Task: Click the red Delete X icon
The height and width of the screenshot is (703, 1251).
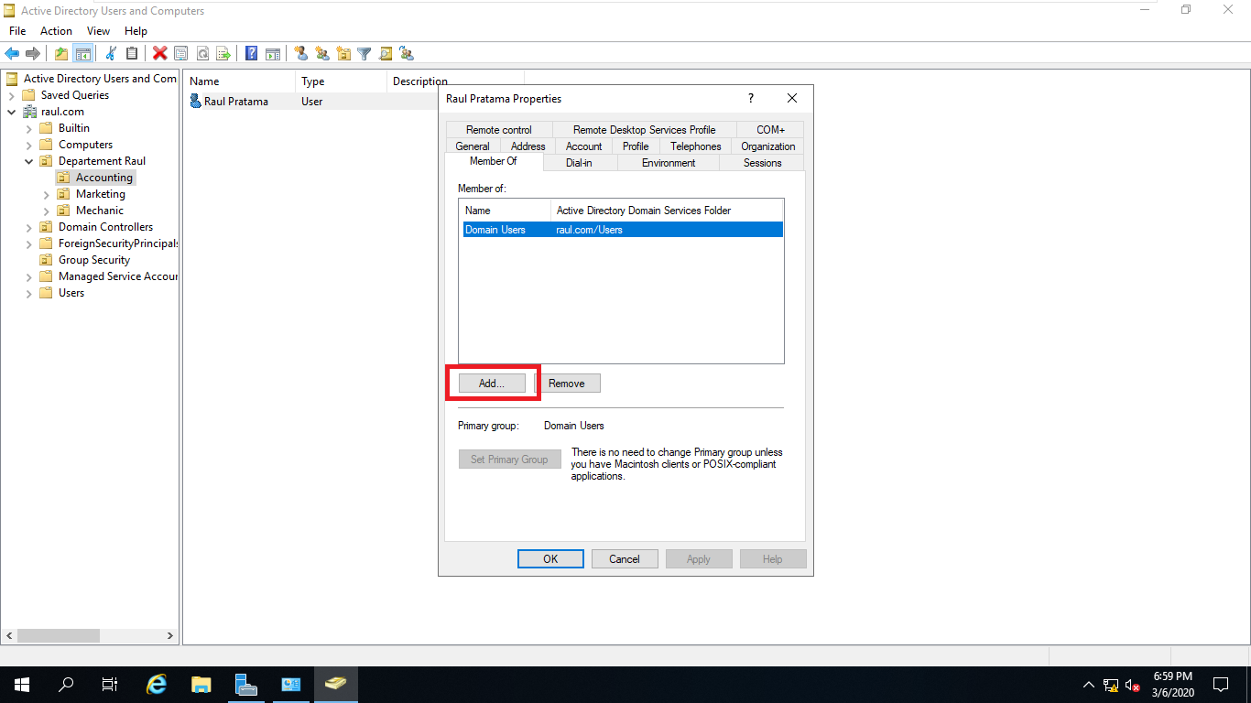Action: click(x=159, y=54)
